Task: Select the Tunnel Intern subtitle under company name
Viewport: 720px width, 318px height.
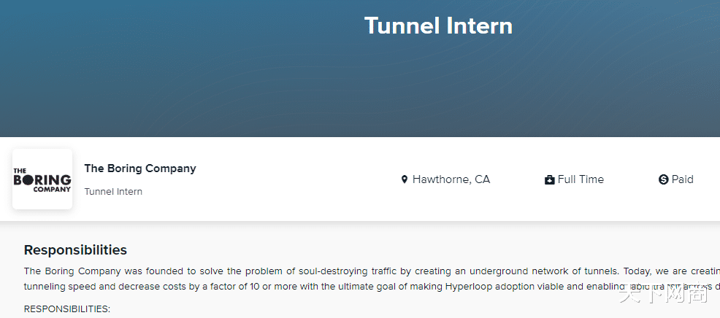Action: pos(113,191)
